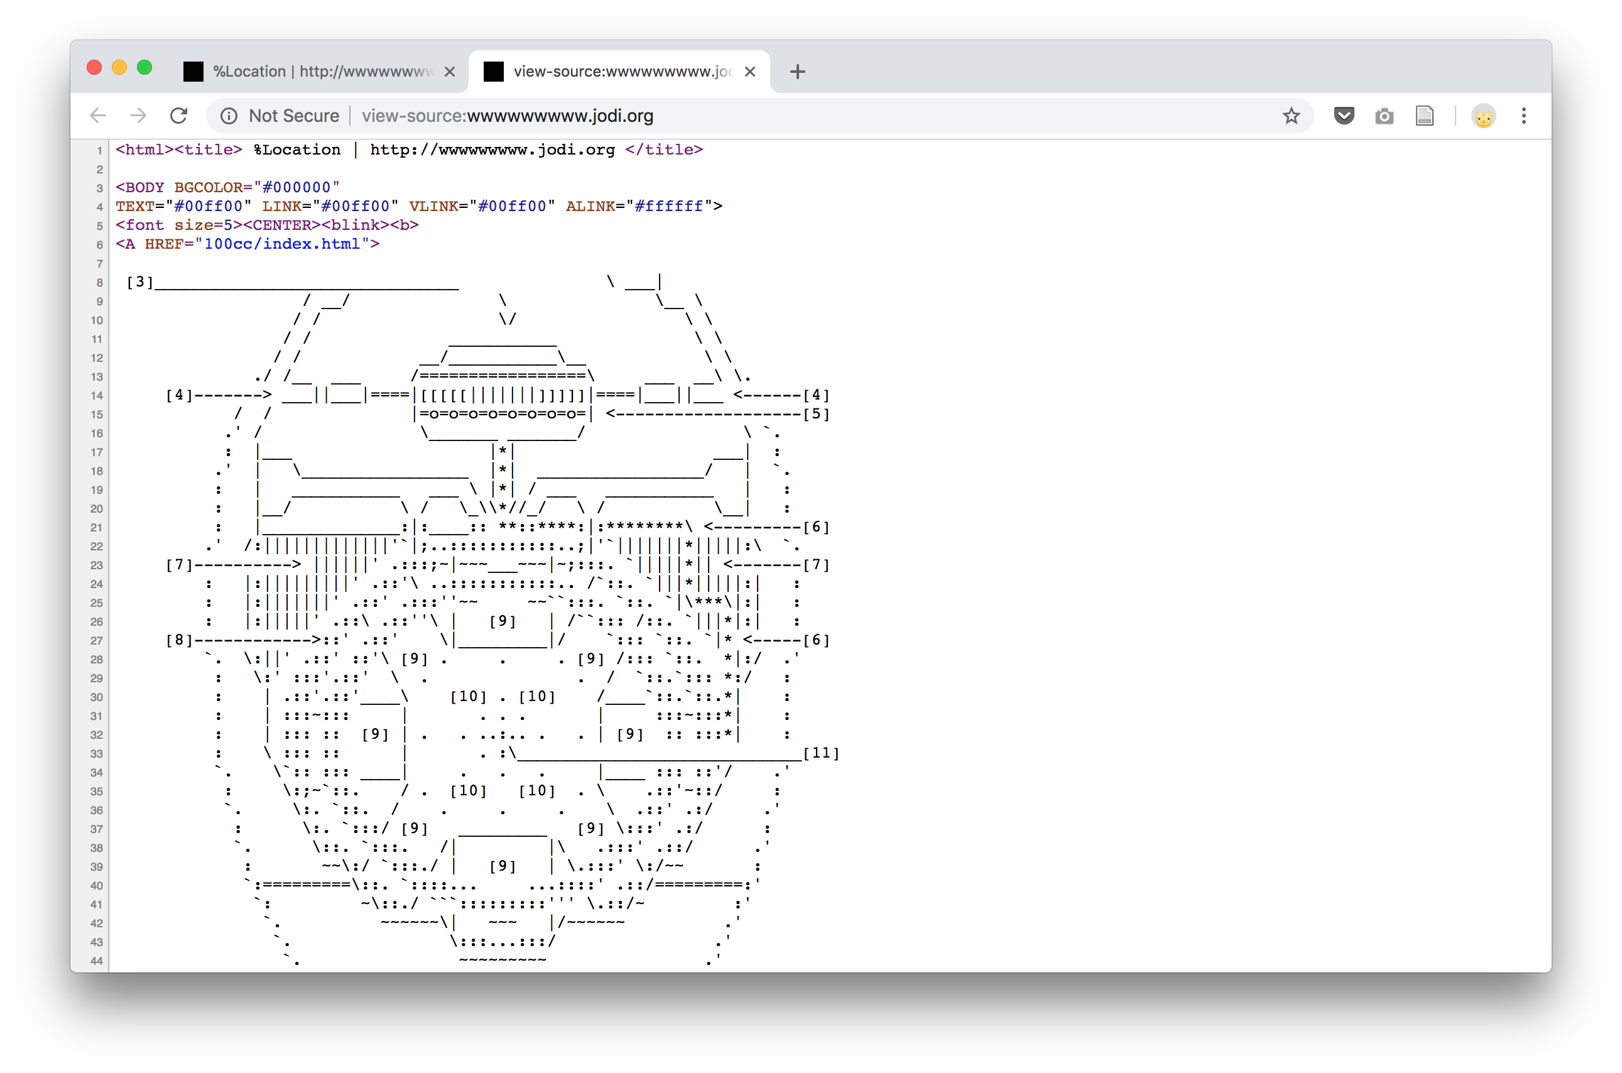
Task: Click the [3] label on line 8
Action: 139,281
